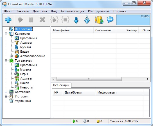Expand the История tree node

[x=6, y=96]
